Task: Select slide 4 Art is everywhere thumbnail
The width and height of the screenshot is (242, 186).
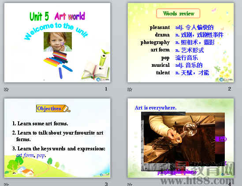Action: pos(181,138)
